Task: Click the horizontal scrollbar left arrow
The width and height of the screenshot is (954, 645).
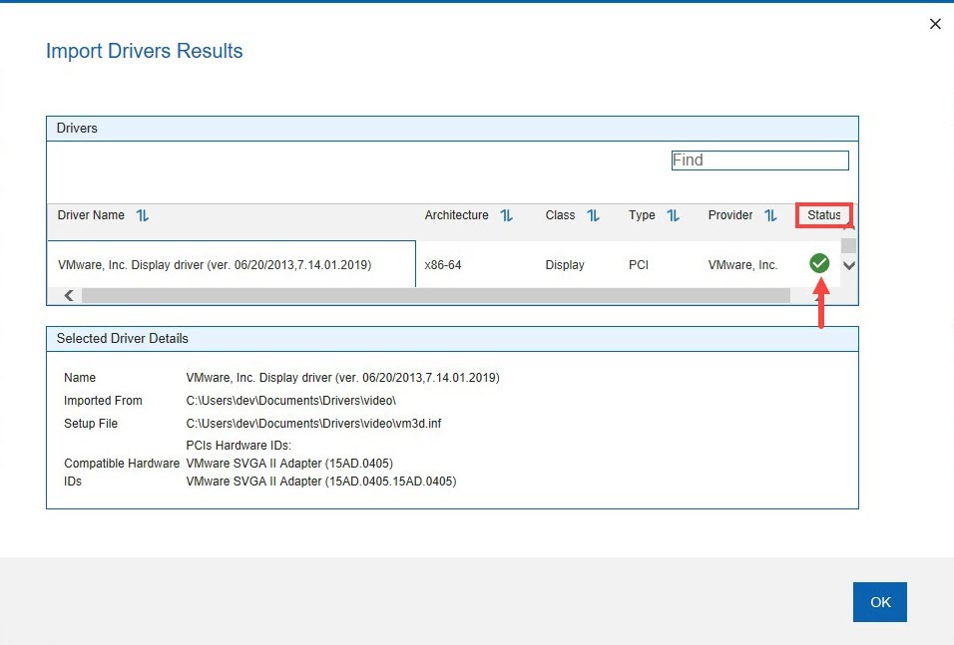Action: 69,295
